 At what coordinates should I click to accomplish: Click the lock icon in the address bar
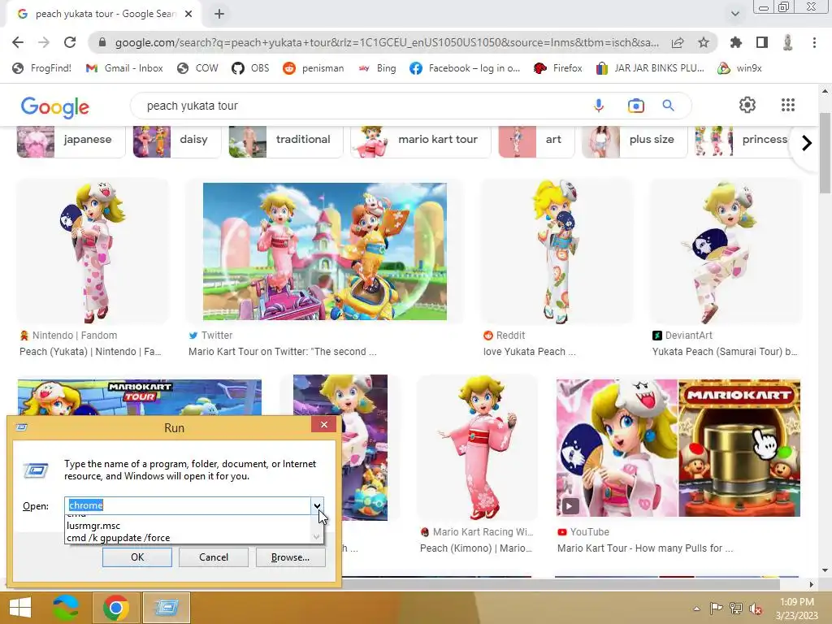[x=102, y=42]
